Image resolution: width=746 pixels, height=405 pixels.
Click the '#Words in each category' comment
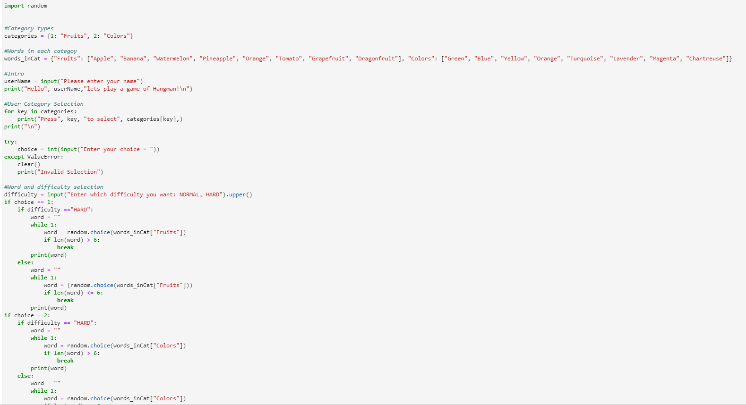pyautogui.click(x=41, y=51)
